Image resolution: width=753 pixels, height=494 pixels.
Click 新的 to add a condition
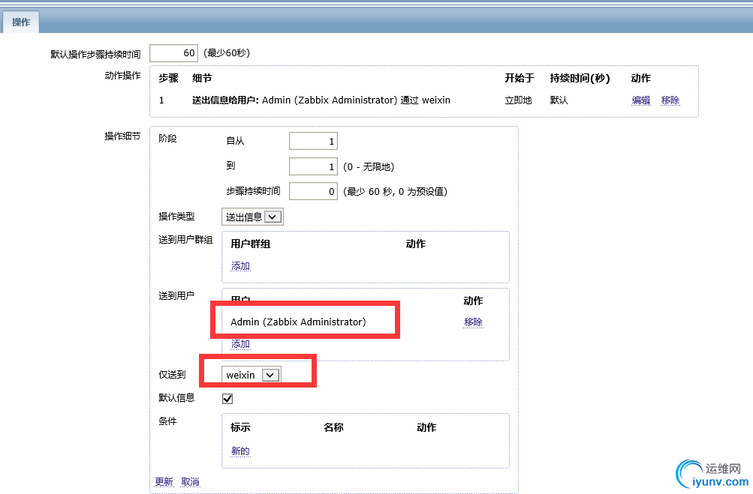coord(240,451)
